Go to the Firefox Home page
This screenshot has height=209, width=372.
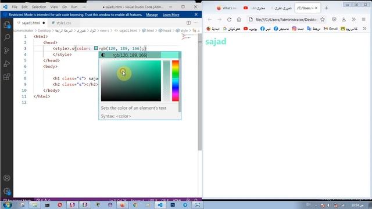[x=239, y=19]
